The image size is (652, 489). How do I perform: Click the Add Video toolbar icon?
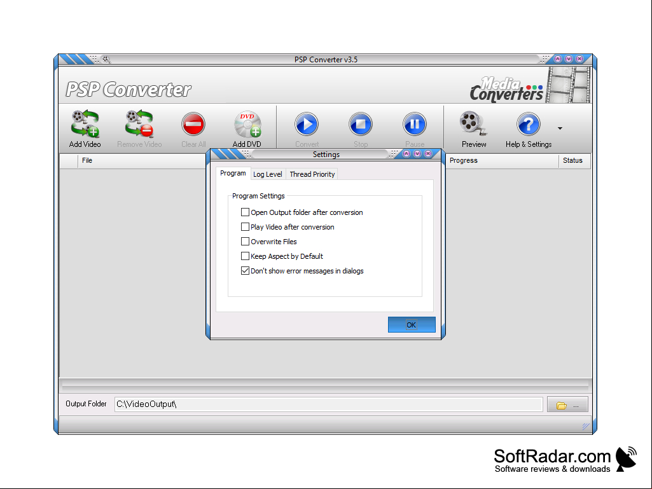[x=85, y=124]
